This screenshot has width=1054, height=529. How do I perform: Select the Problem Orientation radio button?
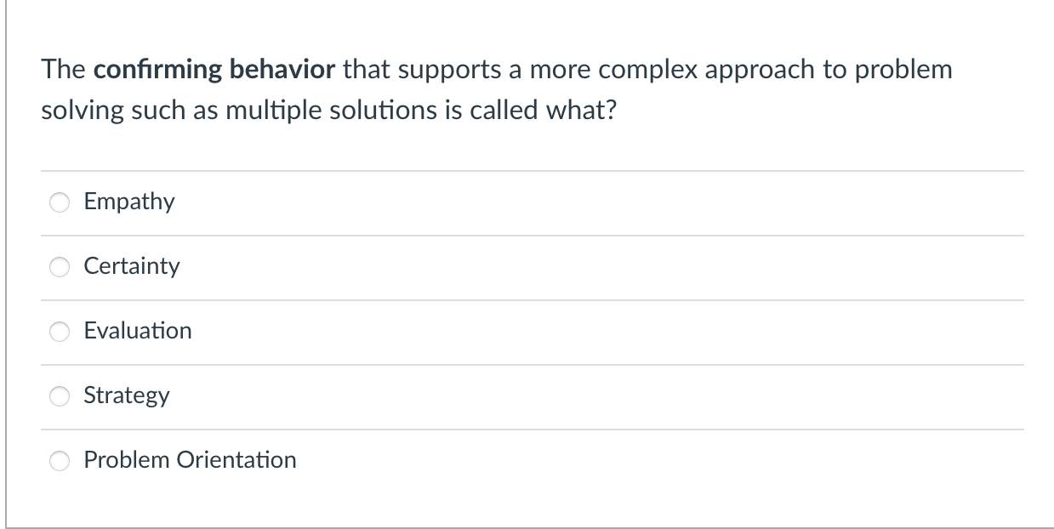pos(59,460)
